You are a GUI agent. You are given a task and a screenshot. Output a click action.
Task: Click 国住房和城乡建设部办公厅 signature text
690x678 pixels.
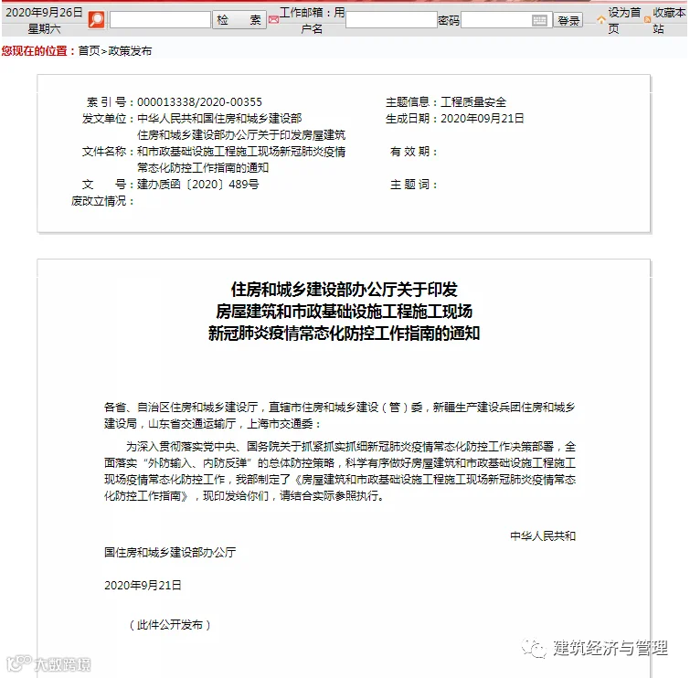click(x=170, y=553)
